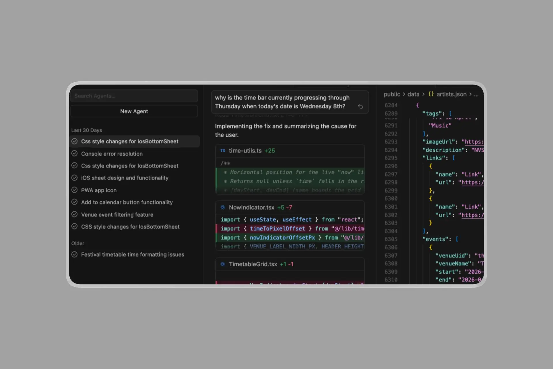This screenshot has width=553, height=369.
Task: Click the 'artists.json' breadcrumb segment
Action: click(x=451, y=94)
